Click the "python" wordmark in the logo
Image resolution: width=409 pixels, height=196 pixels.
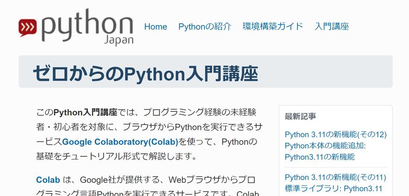pos(87,24)
